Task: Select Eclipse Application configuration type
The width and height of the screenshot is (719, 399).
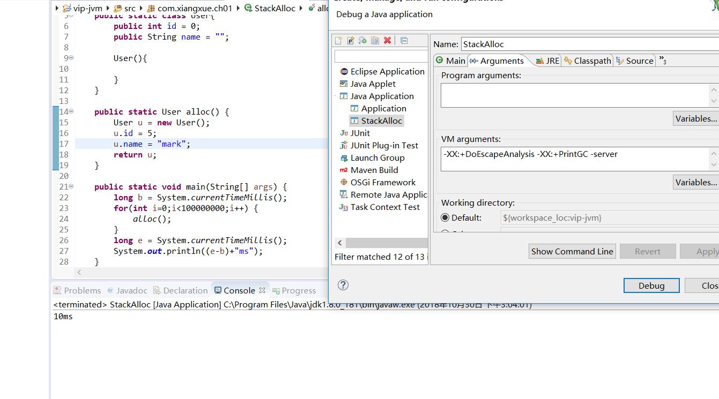Action: tap(382, 71)
